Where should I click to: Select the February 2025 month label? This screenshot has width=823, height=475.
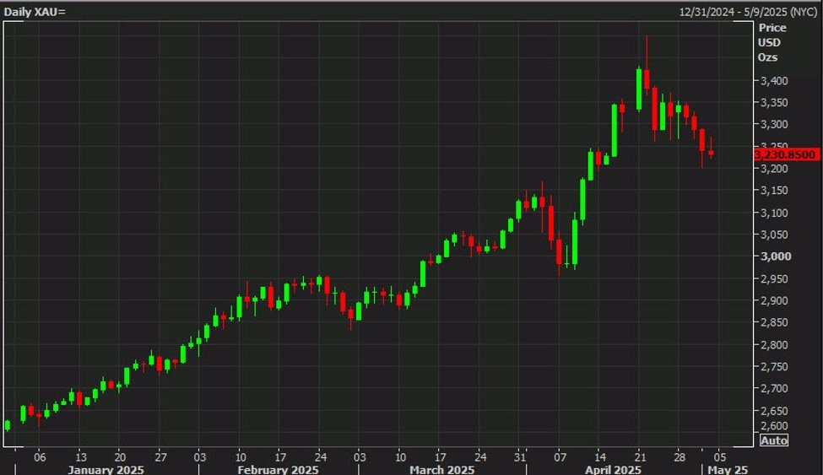273,469
